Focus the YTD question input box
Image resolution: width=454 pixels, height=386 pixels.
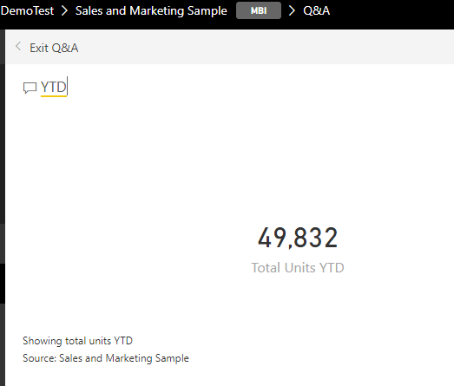click(232, 87)
